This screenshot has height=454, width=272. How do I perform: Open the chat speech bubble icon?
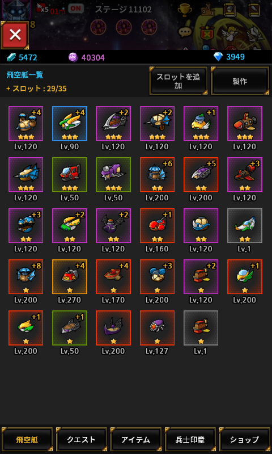[x=185, y=32]
